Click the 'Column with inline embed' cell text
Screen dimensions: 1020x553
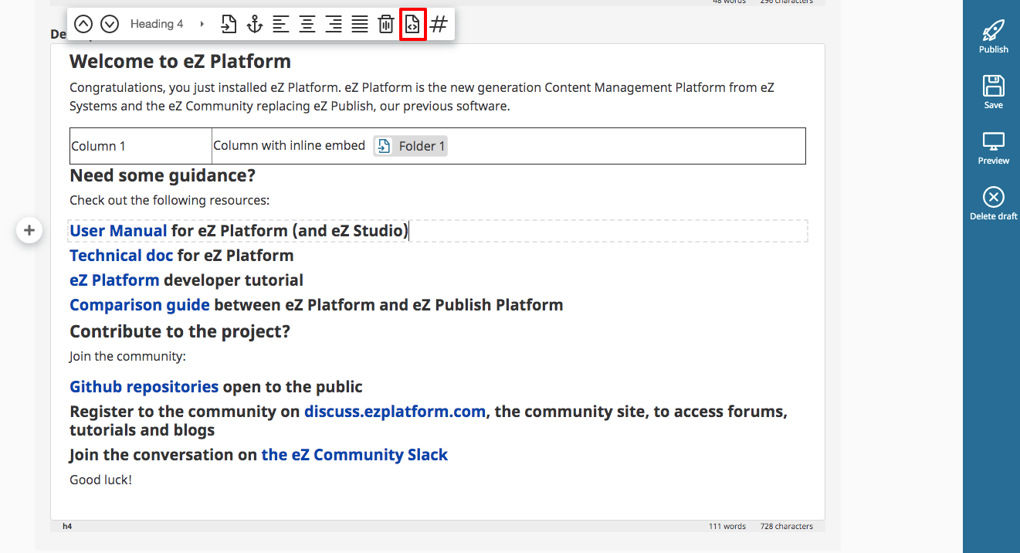point(289,145)
